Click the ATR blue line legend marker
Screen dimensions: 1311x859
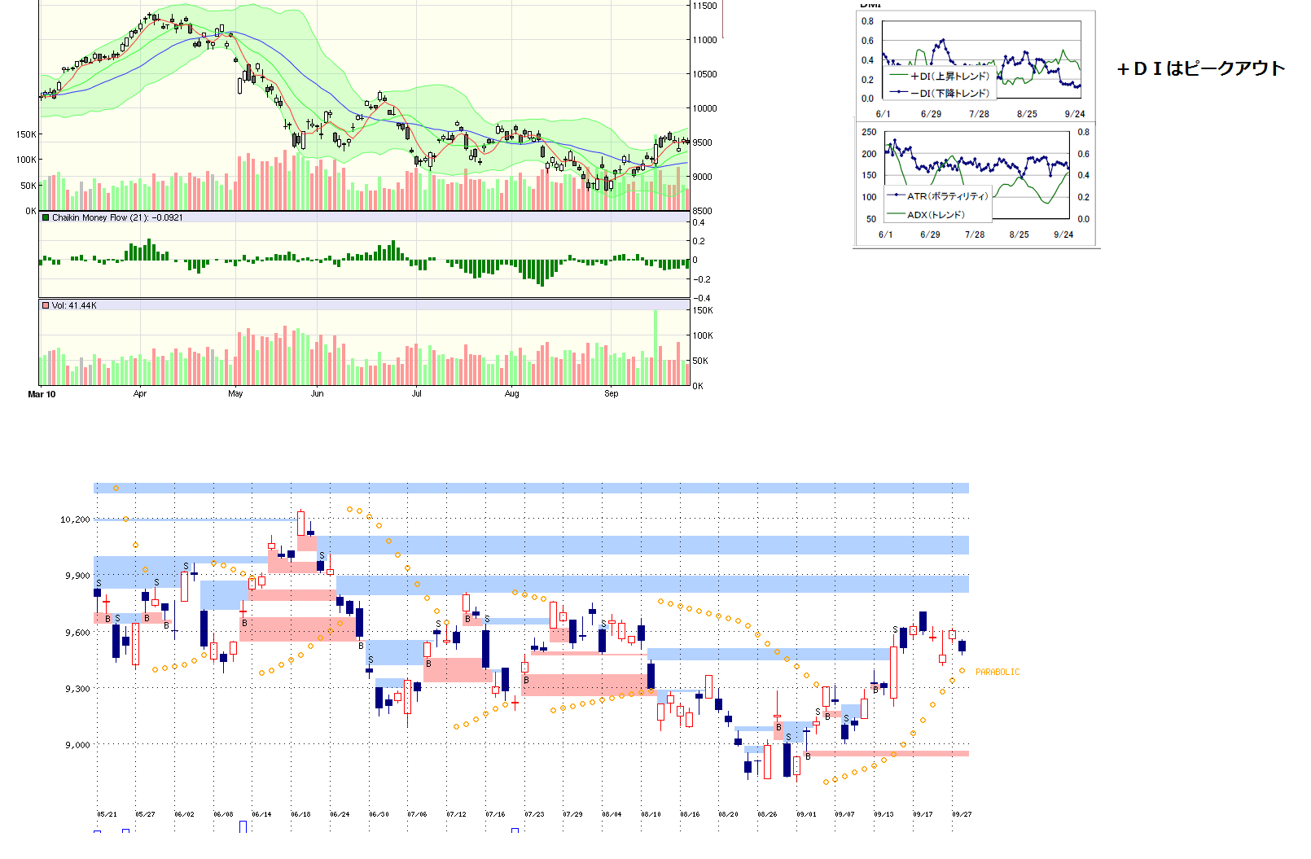click(x=896, y=196)
